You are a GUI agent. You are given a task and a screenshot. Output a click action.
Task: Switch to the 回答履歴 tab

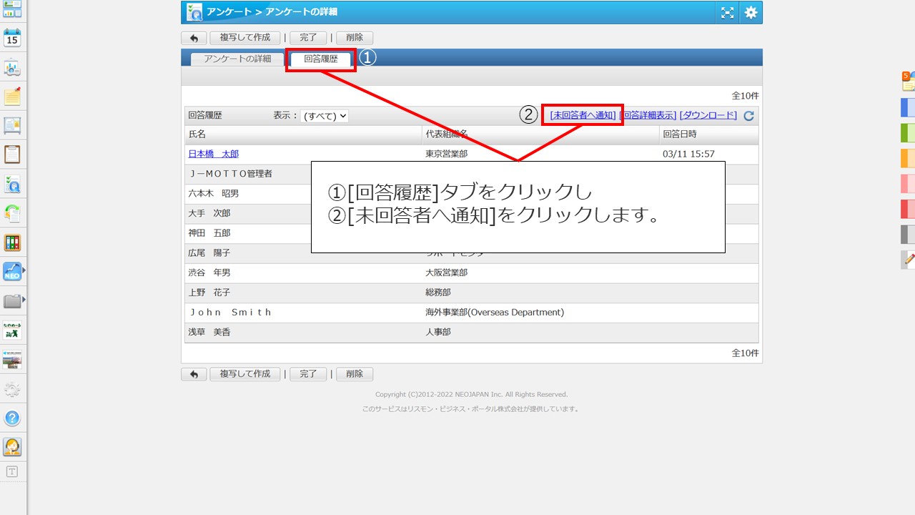(x=321, y=59)
